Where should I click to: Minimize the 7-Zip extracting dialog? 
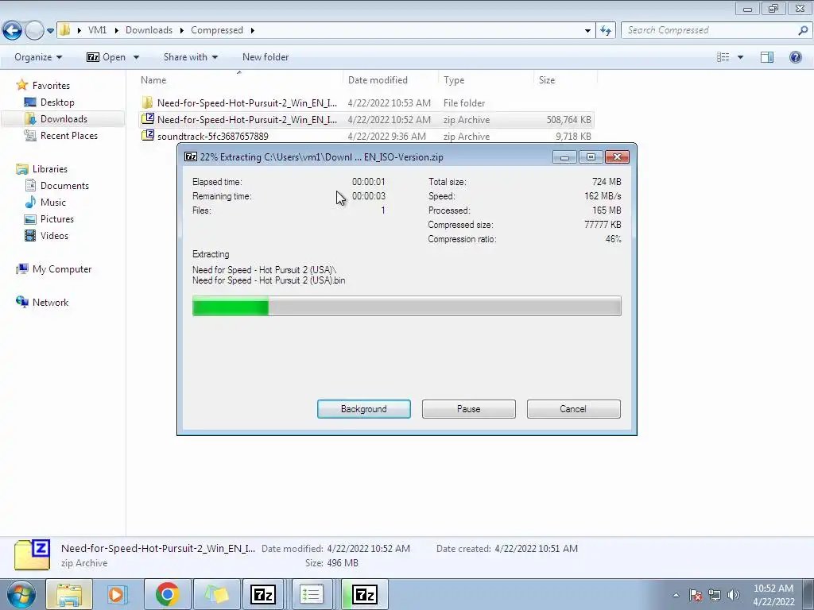(x=564, y=156)
